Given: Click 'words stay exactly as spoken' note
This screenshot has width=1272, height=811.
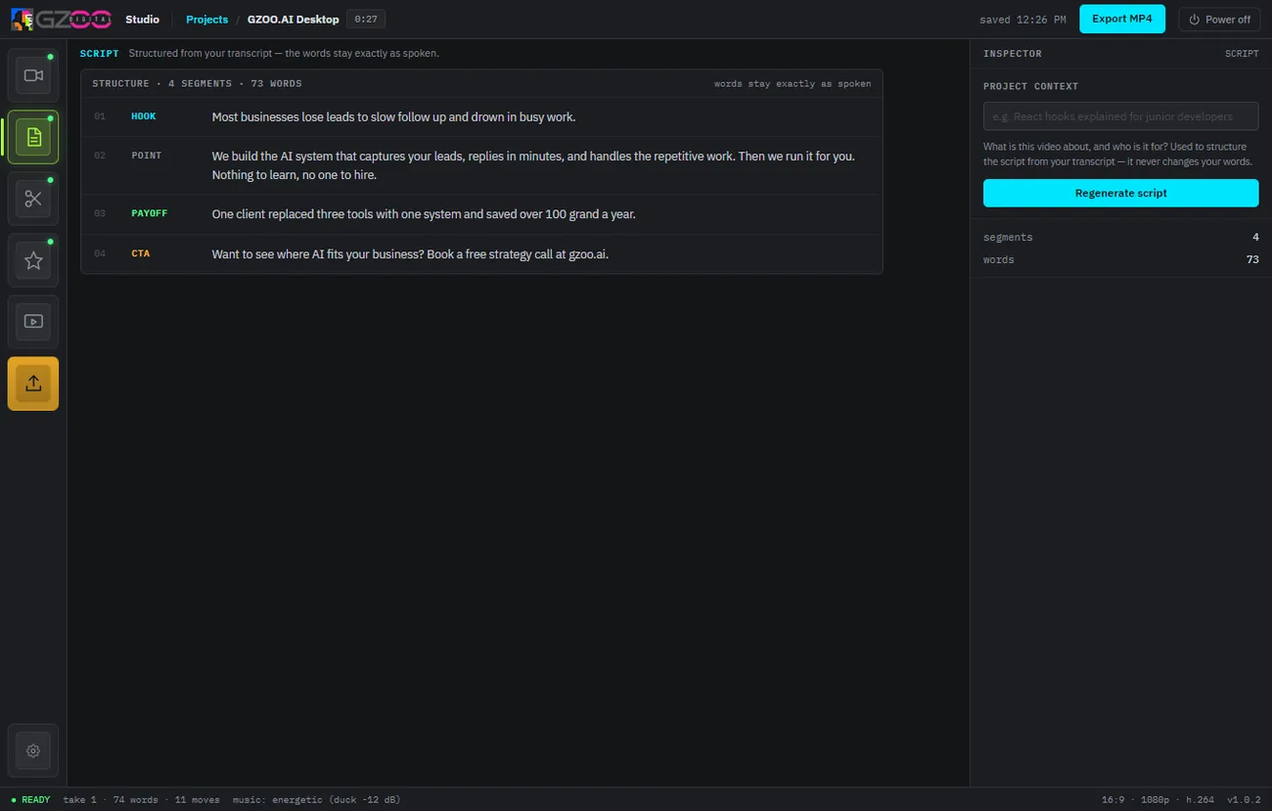Looking at the screenshot, I should pos(793,84).
